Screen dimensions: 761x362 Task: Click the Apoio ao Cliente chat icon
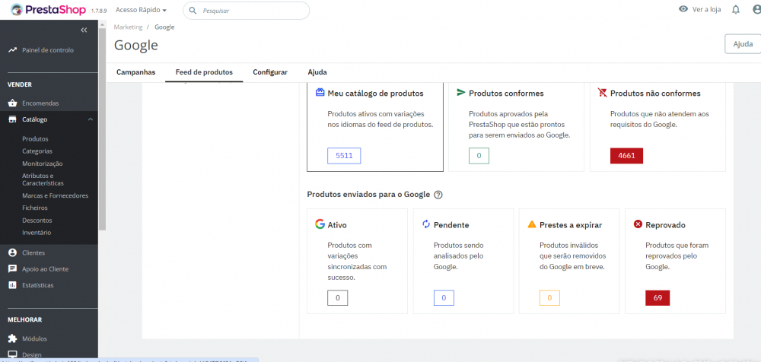(x=13, y=268)
